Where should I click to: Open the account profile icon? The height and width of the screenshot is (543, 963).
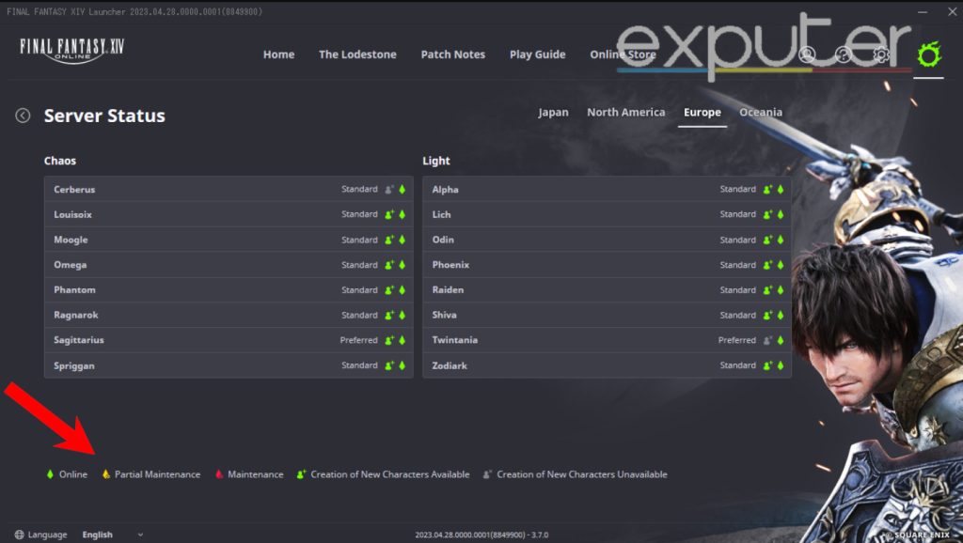click(807, 54)
